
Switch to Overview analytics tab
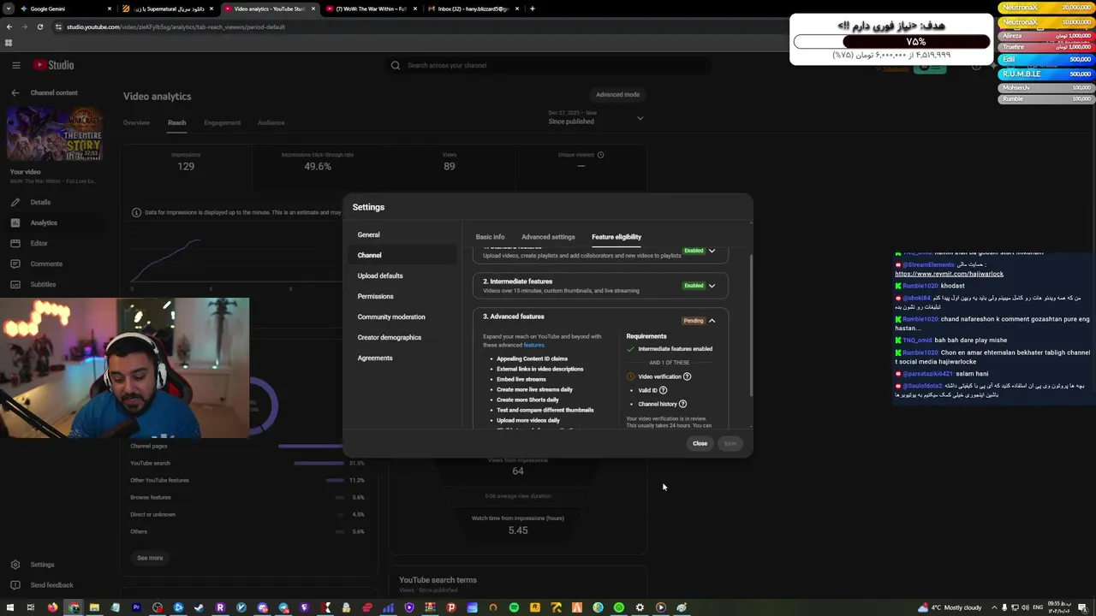[x=136, y=122]
